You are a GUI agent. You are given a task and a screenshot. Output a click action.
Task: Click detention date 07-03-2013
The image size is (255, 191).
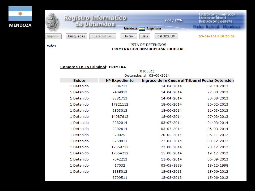click(x=218, y=117)
